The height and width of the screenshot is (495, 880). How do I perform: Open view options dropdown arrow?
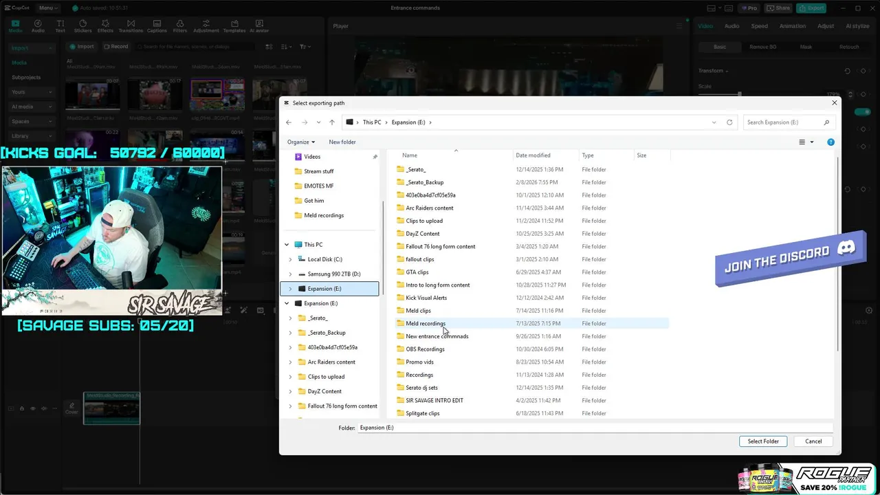coord(812,142)
